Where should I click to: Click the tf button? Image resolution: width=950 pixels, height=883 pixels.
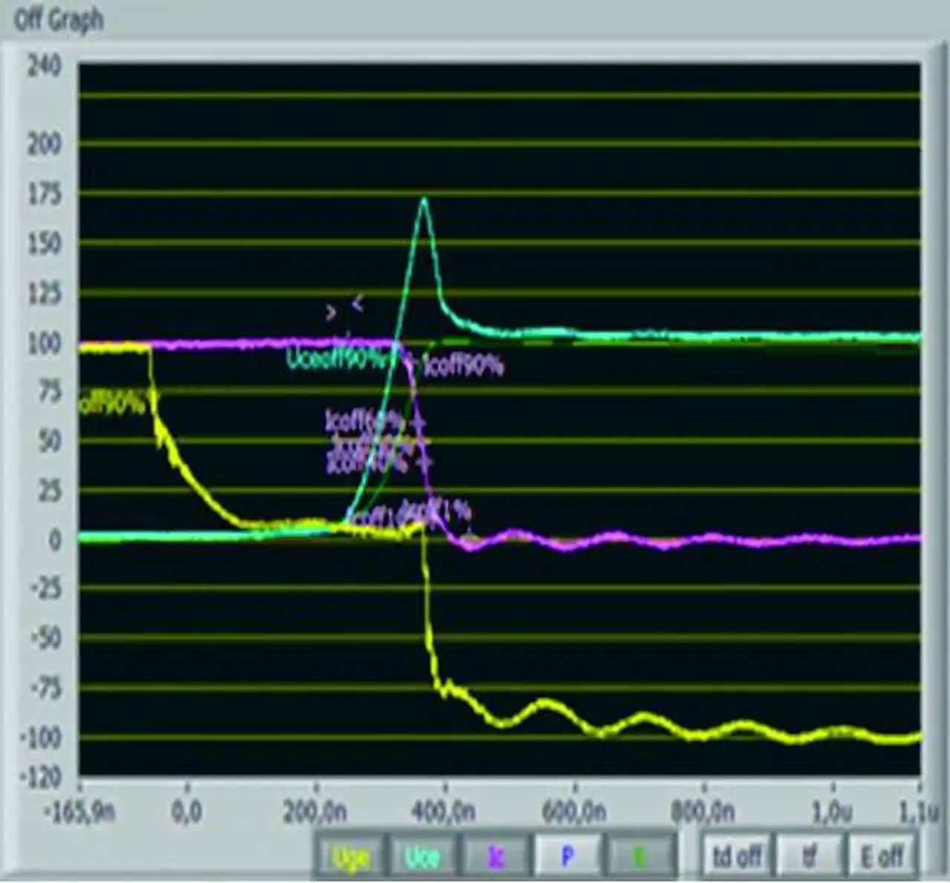click(809, 857)
